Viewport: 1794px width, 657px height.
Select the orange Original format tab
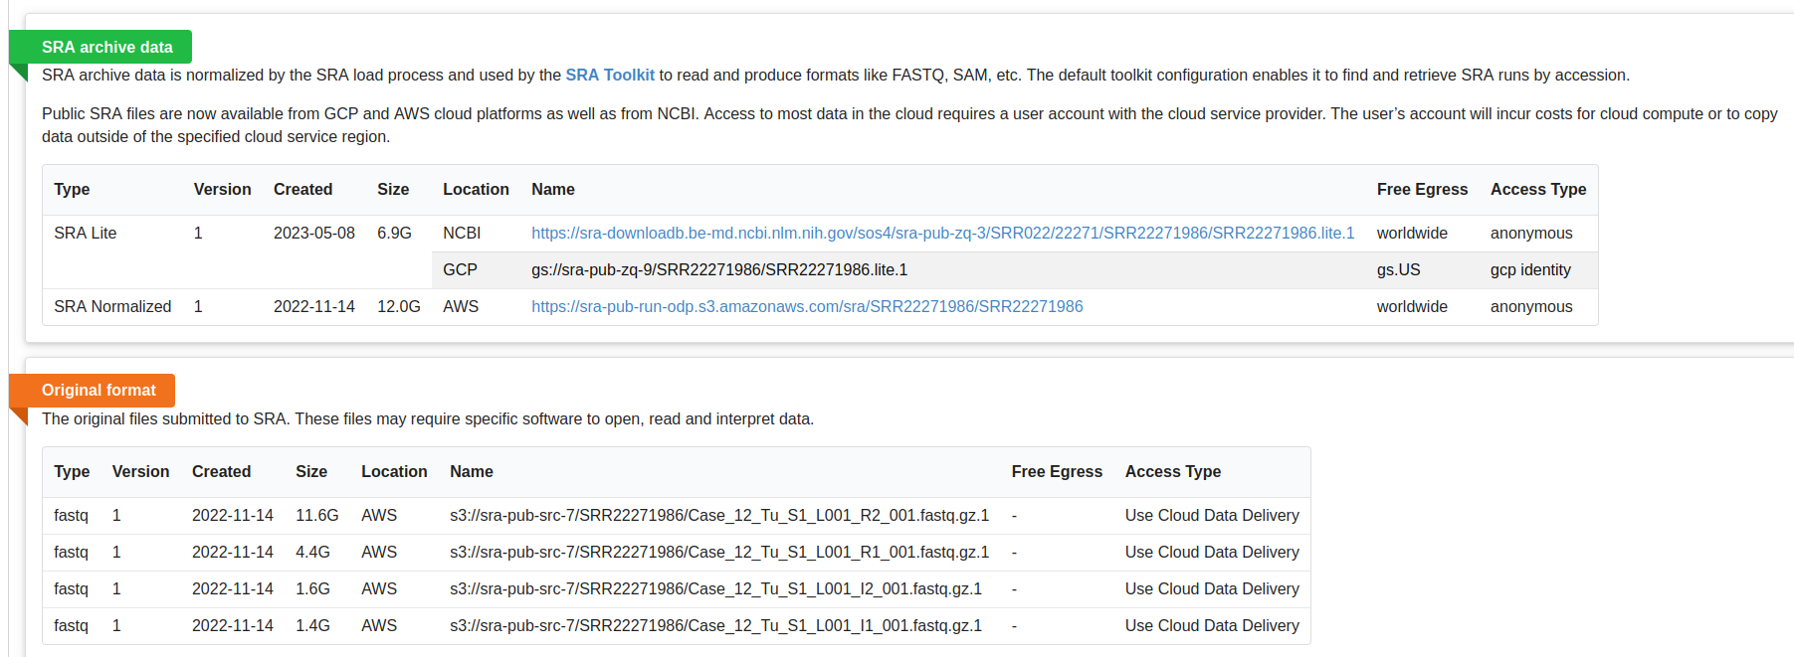pyautogui.click(x=99, y=391)
